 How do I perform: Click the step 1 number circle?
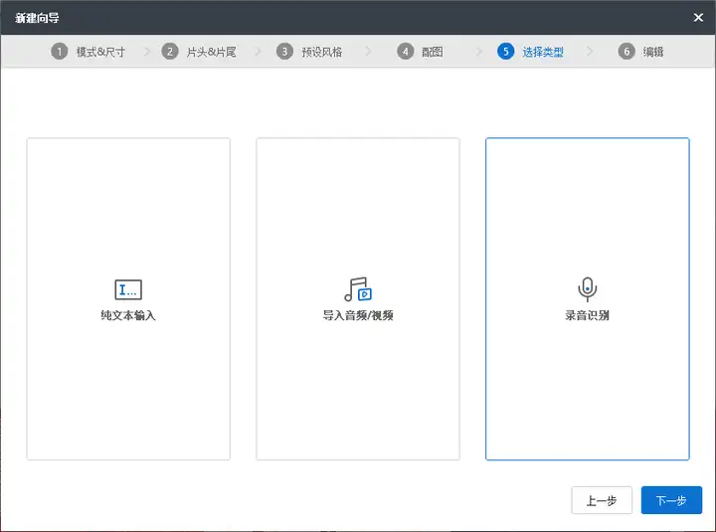(59, 52)
